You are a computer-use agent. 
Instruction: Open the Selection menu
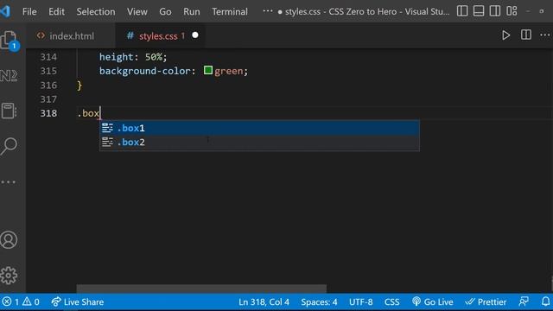point(96,11)
